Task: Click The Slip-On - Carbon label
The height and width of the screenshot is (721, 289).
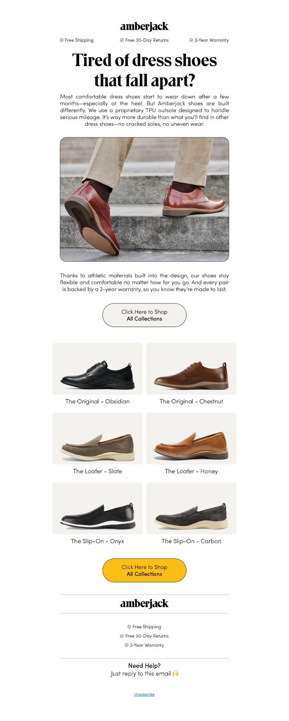Action: click(191, 541)
